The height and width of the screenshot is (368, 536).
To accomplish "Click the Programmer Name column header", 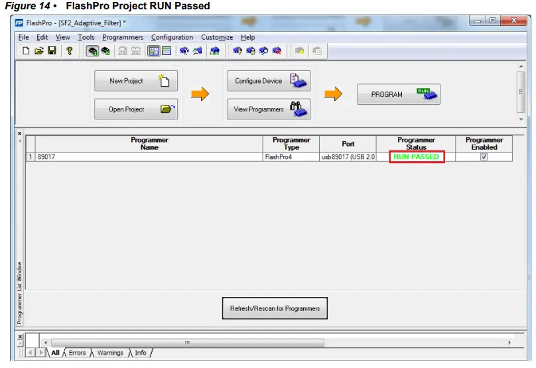I will 149,144.
